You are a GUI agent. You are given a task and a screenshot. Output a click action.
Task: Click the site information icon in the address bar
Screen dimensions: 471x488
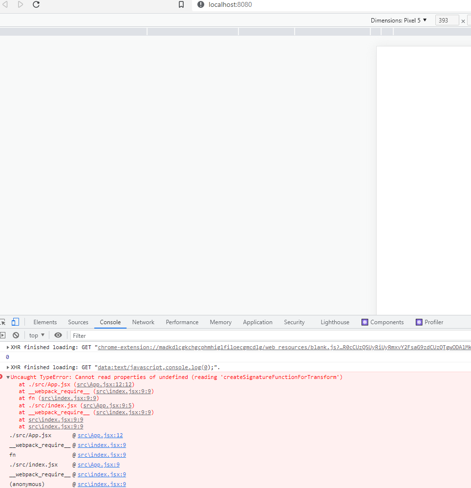click(x=200, y=5)
